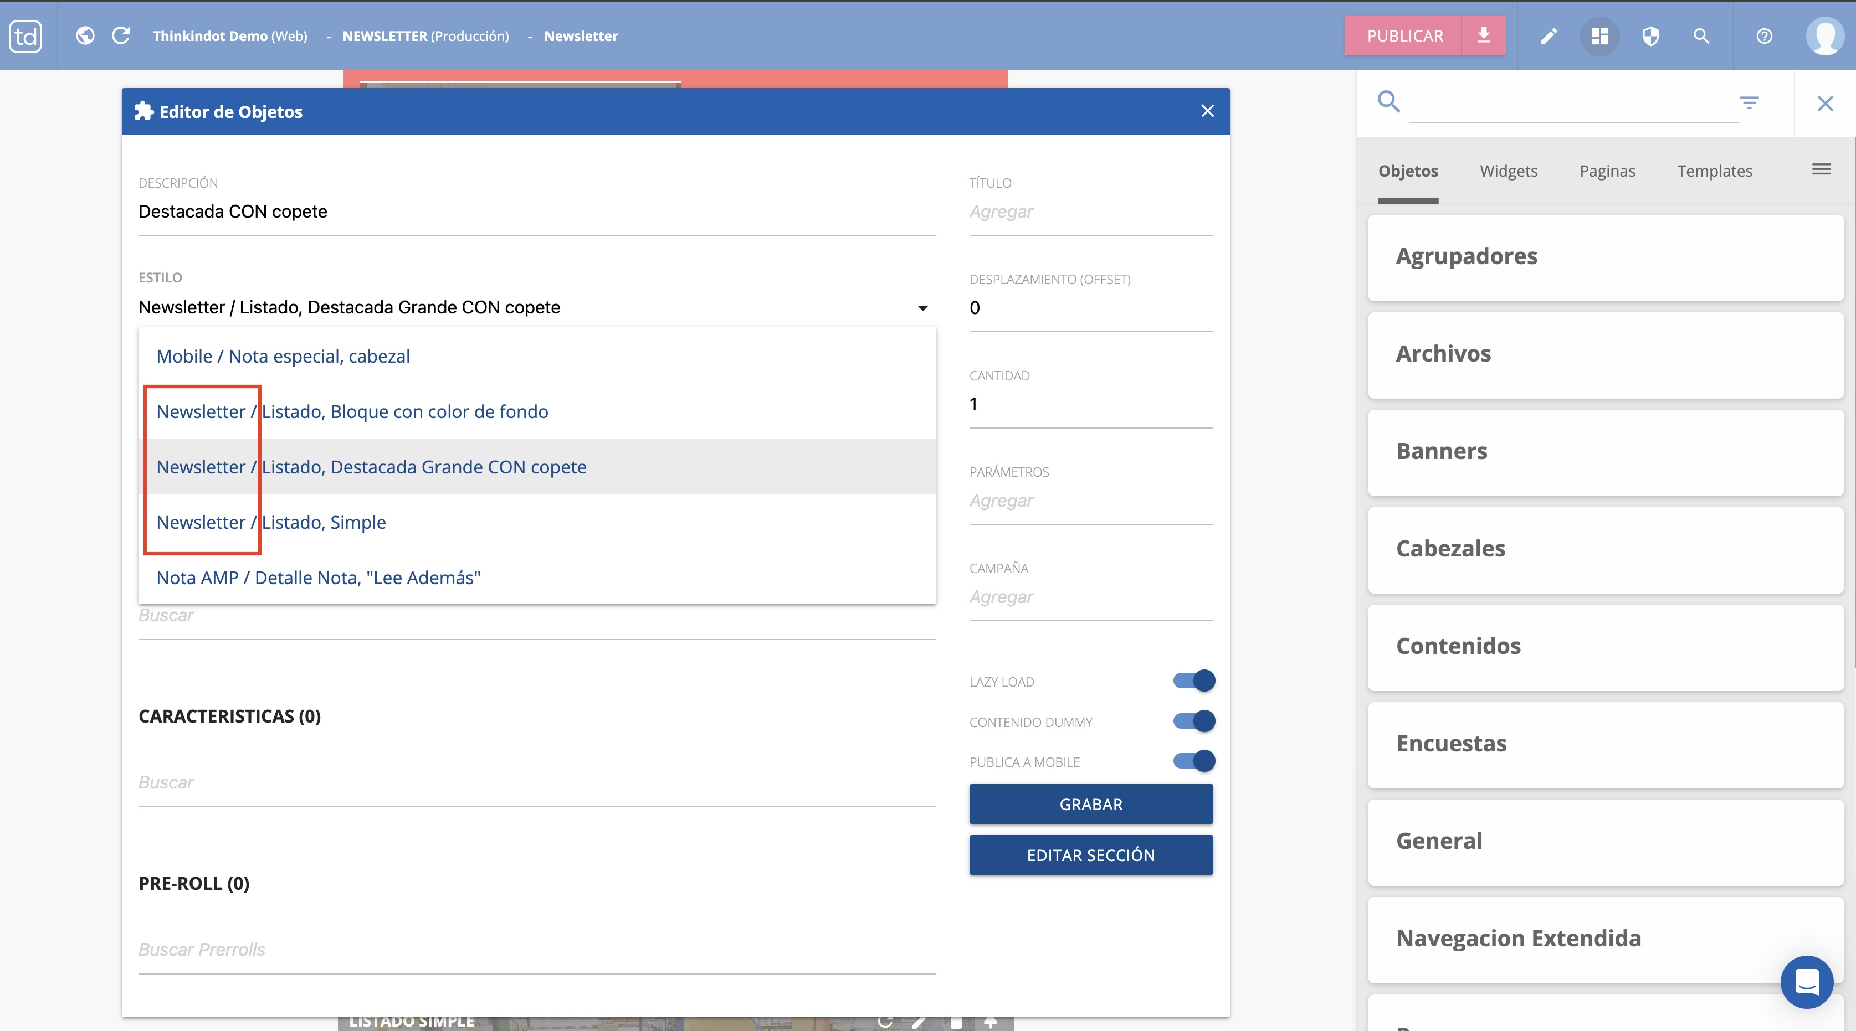Select Newsletter / Listado, Simple option

pos(271,522)
